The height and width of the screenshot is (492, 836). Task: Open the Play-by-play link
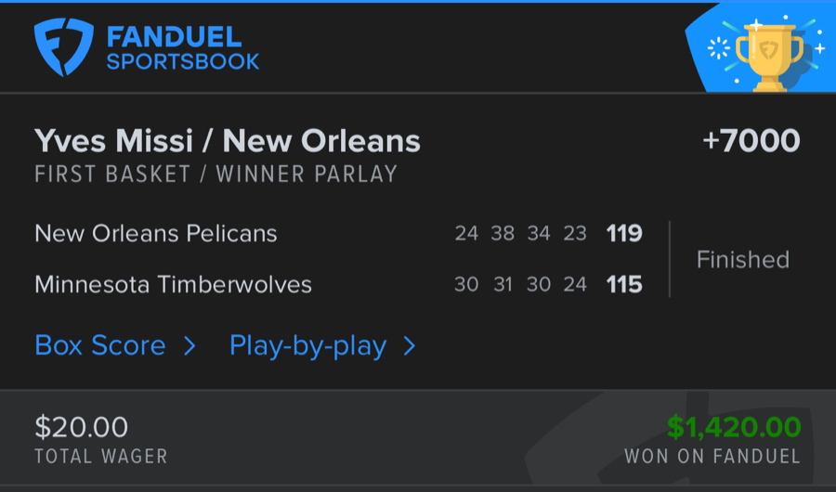click(x=307, y=346)
